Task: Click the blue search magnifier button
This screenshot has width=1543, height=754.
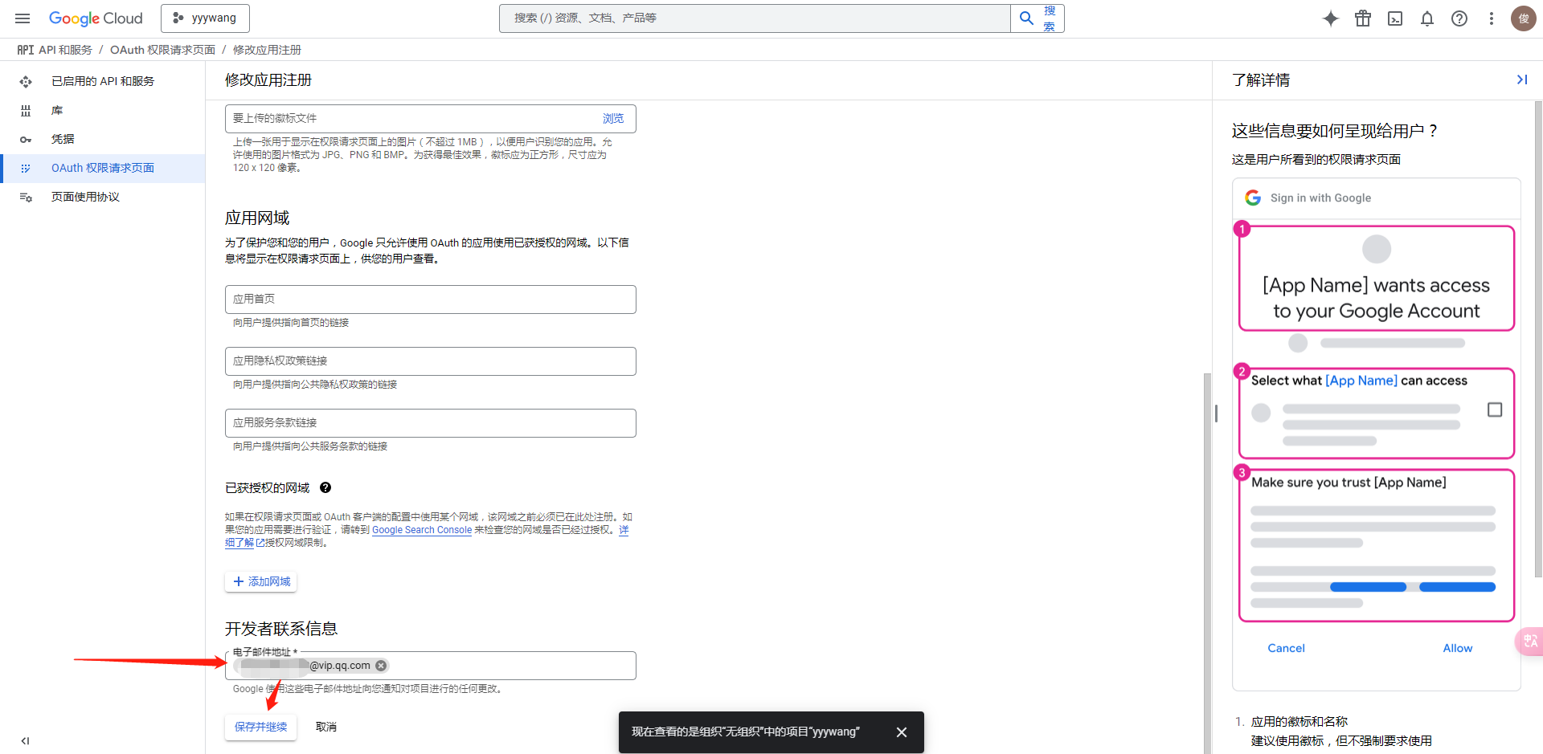Action: [1027, 18]
